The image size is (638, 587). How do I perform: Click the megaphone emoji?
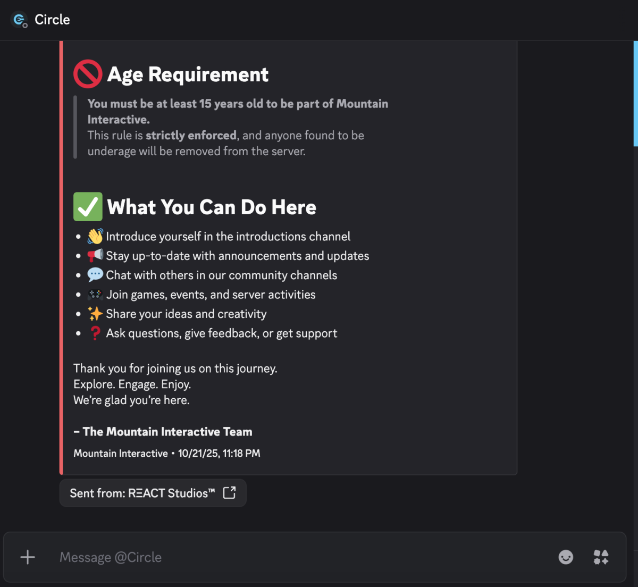(95, 256)
